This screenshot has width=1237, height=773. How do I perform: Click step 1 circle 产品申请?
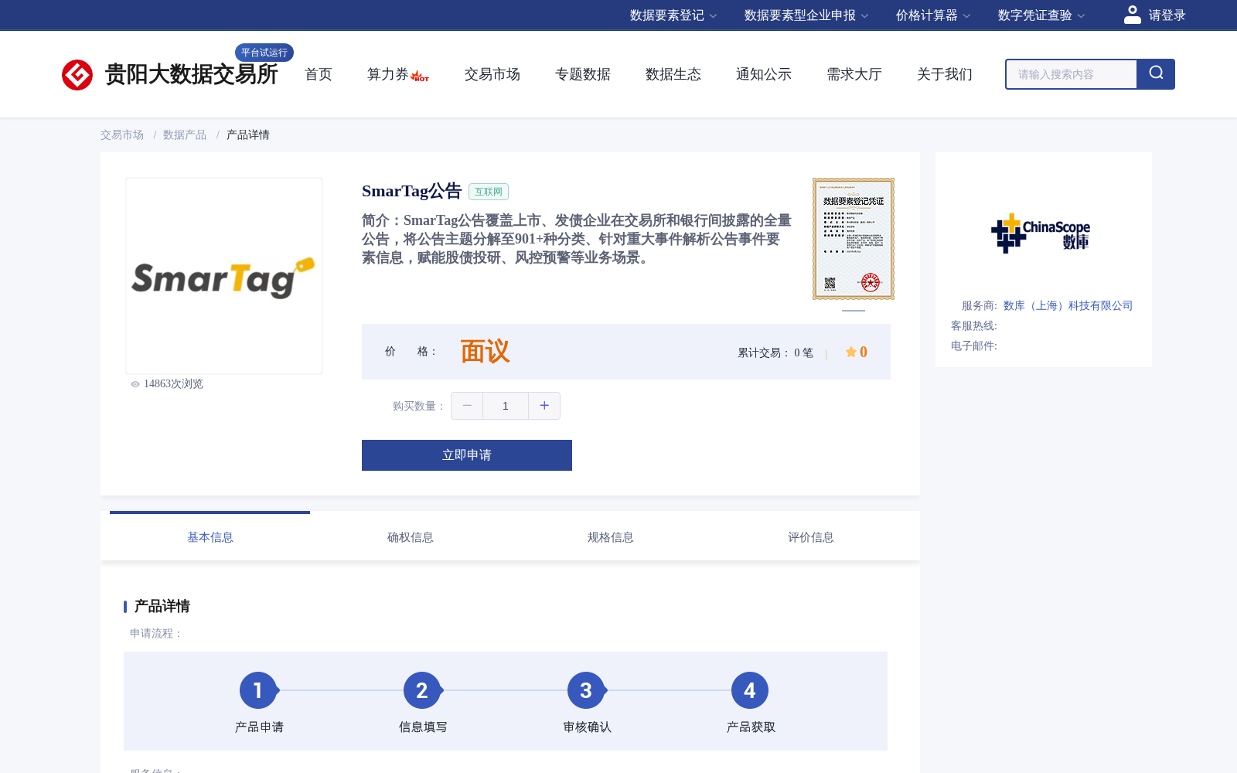click(258, 690)
